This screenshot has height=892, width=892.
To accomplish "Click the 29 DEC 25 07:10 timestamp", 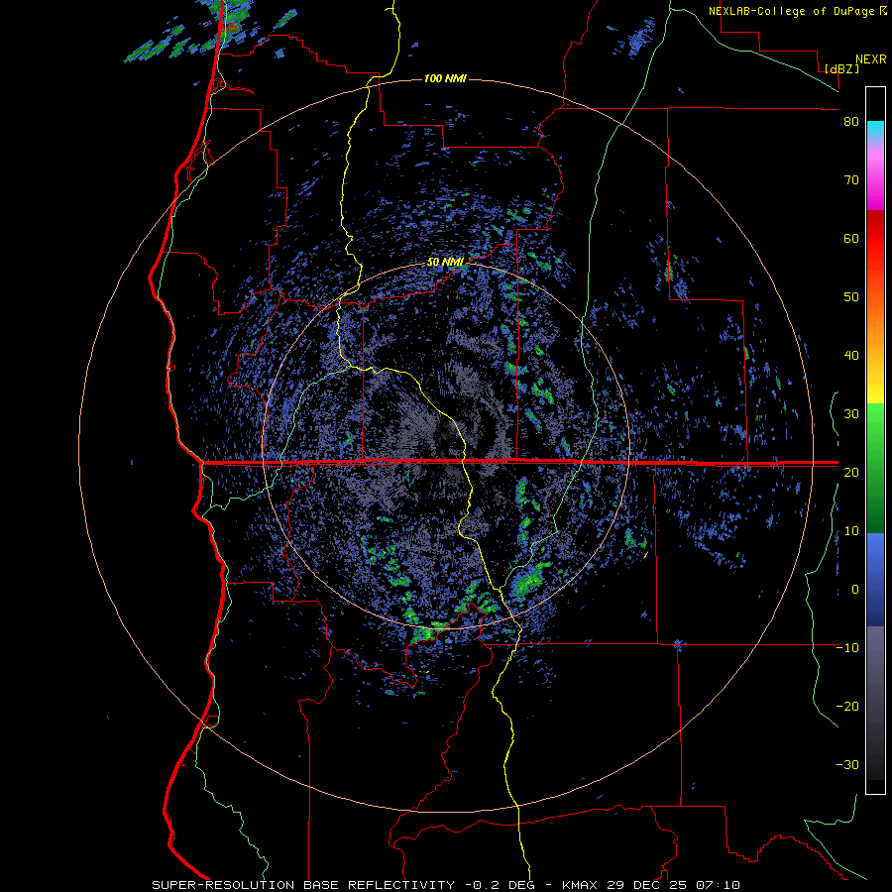I will (x=674, y=885).
